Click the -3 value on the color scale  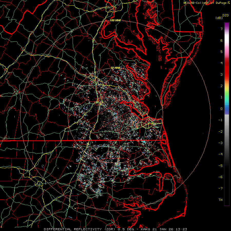pos(220,143)
